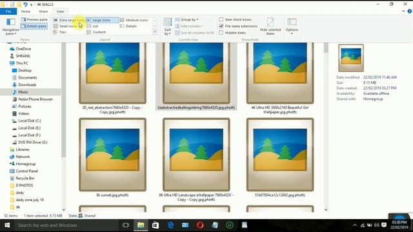Toggle the Preview pane button
Viewport: 413px width, 232px height.
34,20
